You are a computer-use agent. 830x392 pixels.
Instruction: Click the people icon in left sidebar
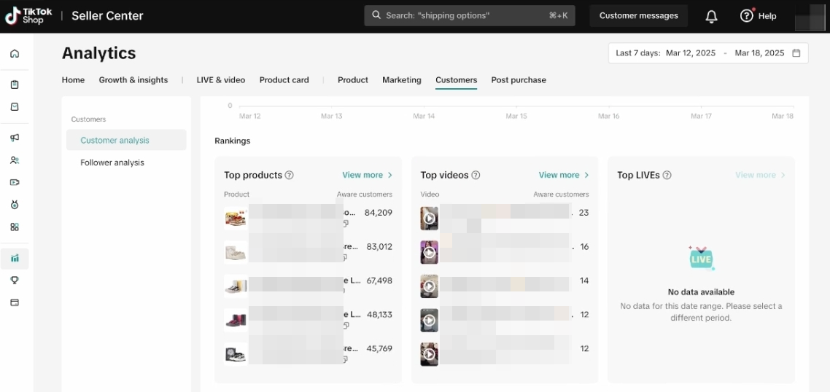click(x=15, y=160)
